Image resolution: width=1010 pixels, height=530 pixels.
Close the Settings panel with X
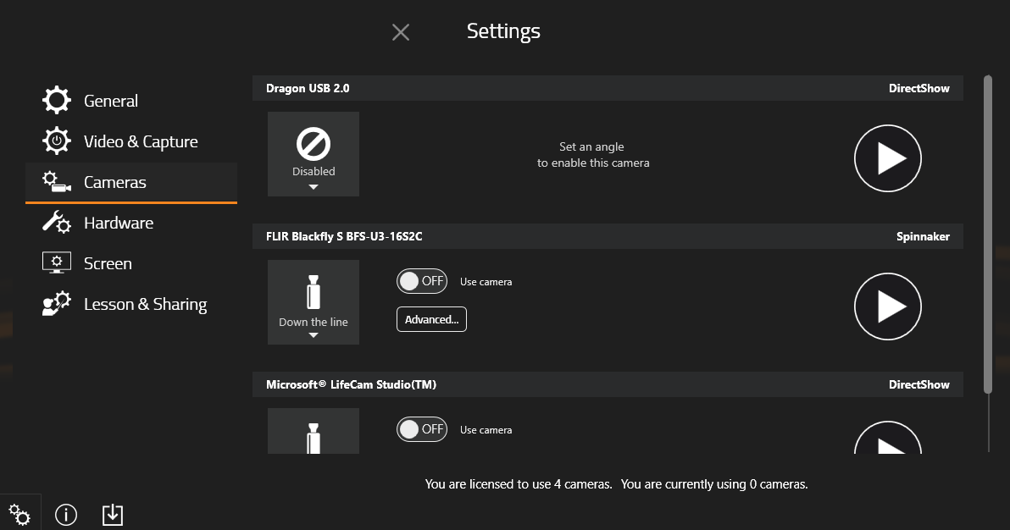point(401,32)
